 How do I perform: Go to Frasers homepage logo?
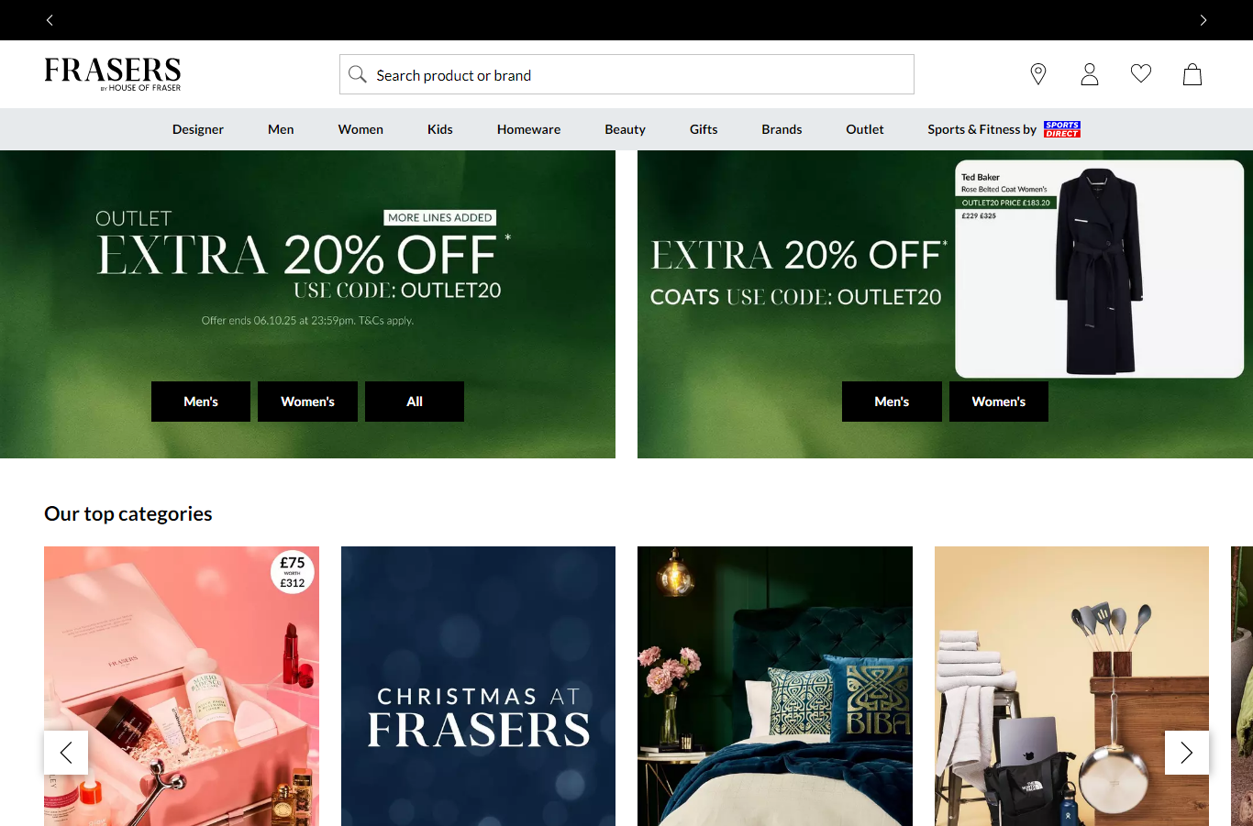click(x=113, y=74)
